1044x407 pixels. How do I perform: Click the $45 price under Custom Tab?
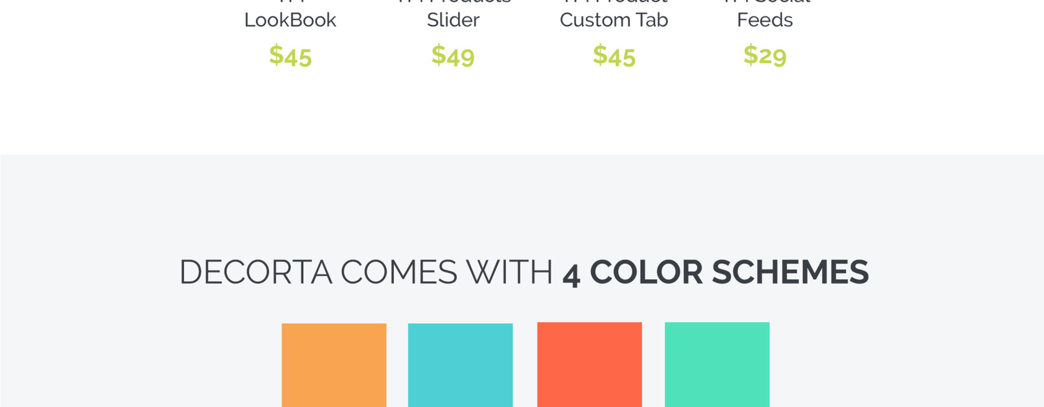click(x=614, y=56)
